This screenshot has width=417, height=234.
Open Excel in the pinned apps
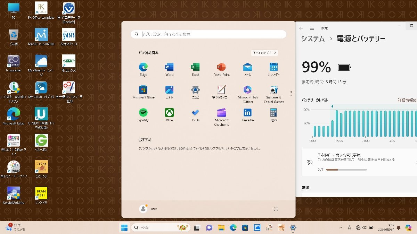[195, 69]
